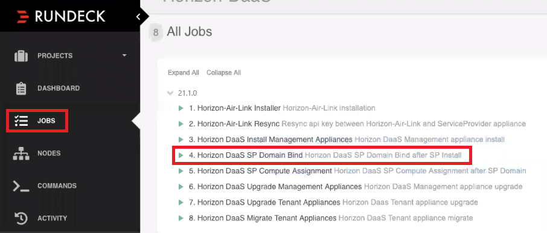The height and width of the screenshot is (233, 547).
Task: Open Nodes in the sidebar
Action: click(49, 154)
